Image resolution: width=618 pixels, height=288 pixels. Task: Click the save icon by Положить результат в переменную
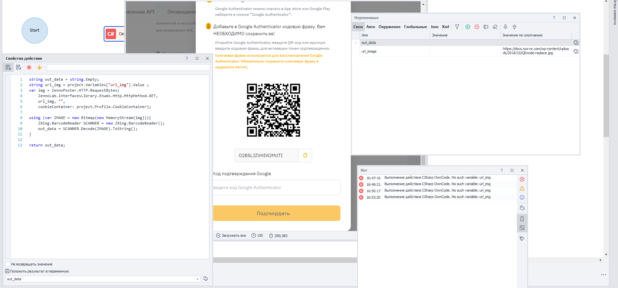tap(7, 271)
